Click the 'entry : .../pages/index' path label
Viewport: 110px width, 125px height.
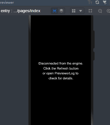[x=20, y=11]
